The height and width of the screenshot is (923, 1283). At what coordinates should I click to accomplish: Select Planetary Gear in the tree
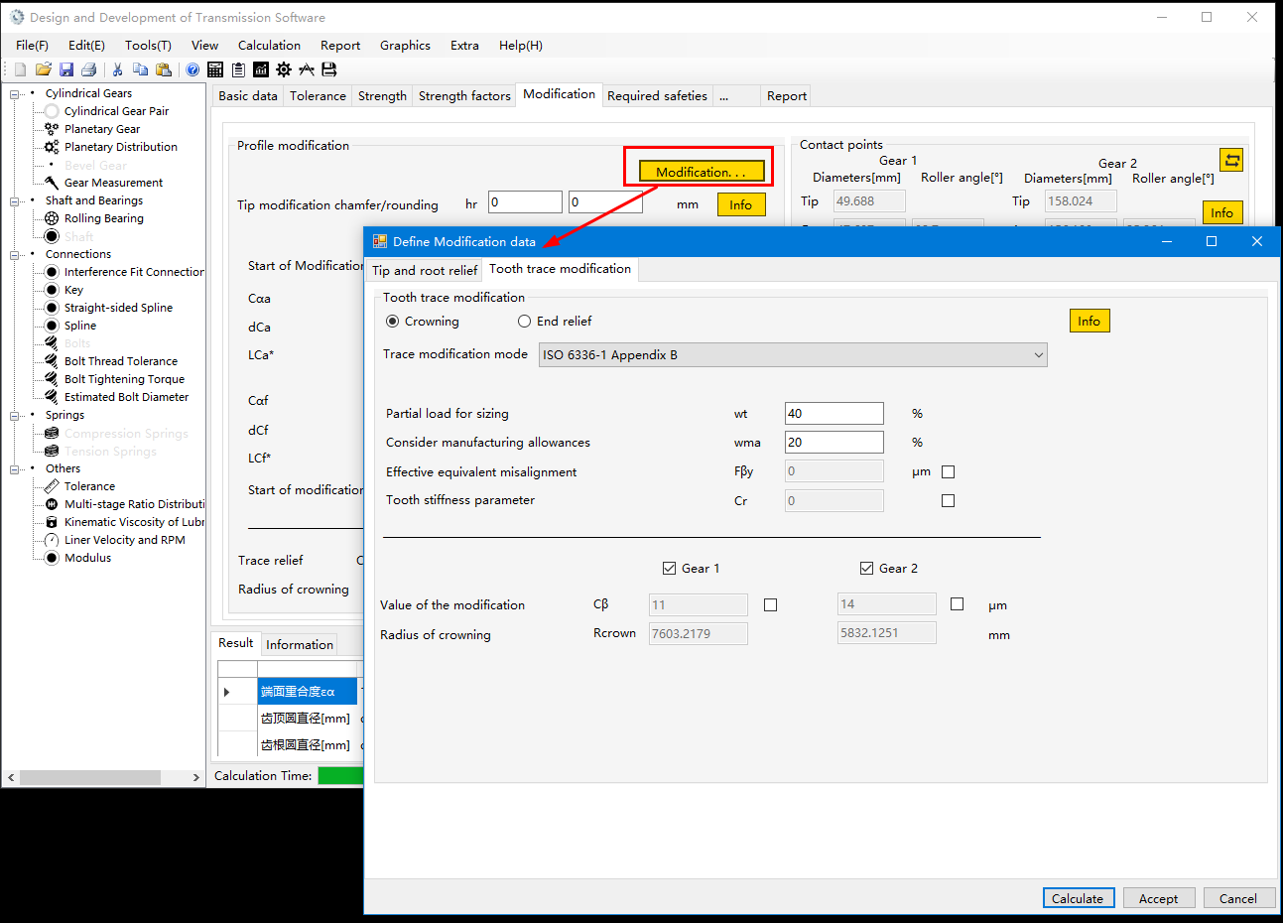101,129
